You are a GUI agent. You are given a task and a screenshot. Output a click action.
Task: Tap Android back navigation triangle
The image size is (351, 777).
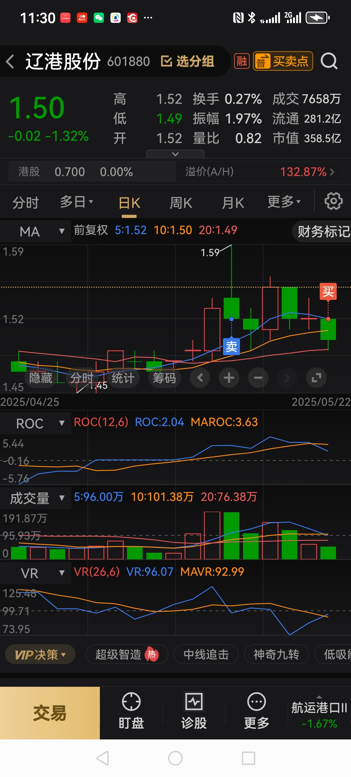point(102,758)
